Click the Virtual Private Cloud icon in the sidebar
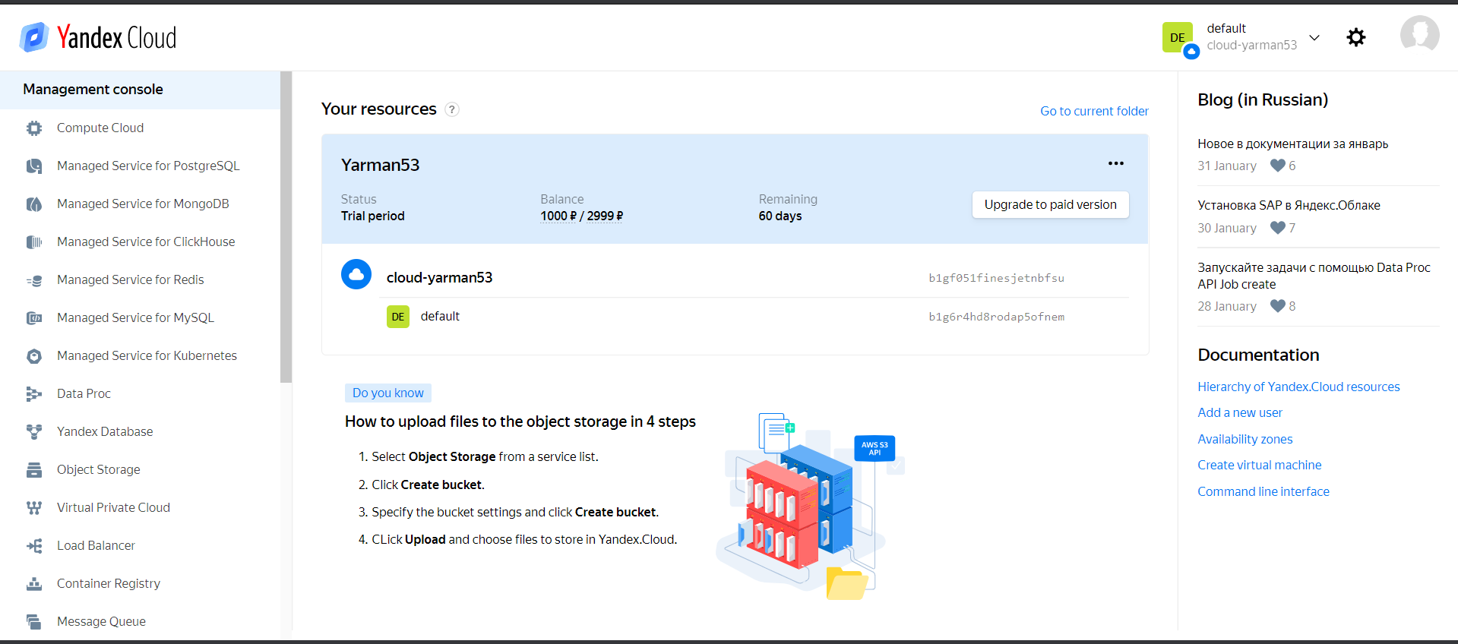The width and height of the screenshot is (1458, 644). click(34, 508)
